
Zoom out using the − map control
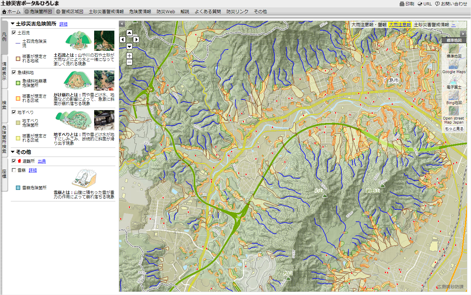pyautogui.click(x=129, y=62)
